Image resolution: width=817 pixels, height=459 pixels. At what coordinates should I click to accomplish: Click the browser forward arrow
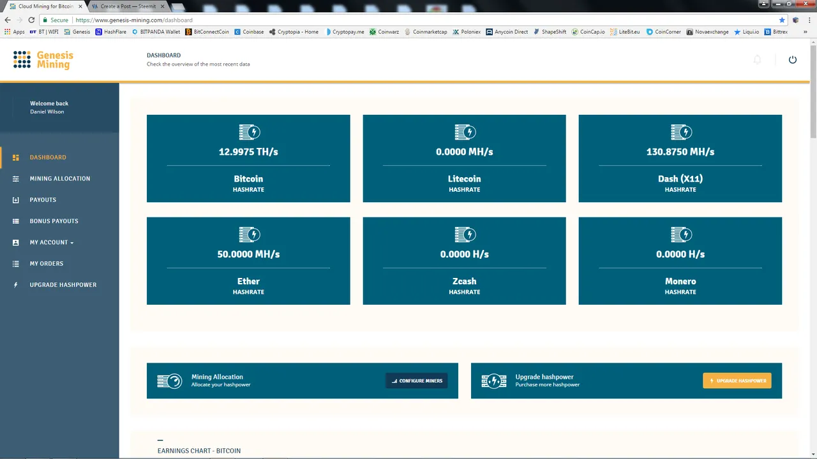(19, 20)
